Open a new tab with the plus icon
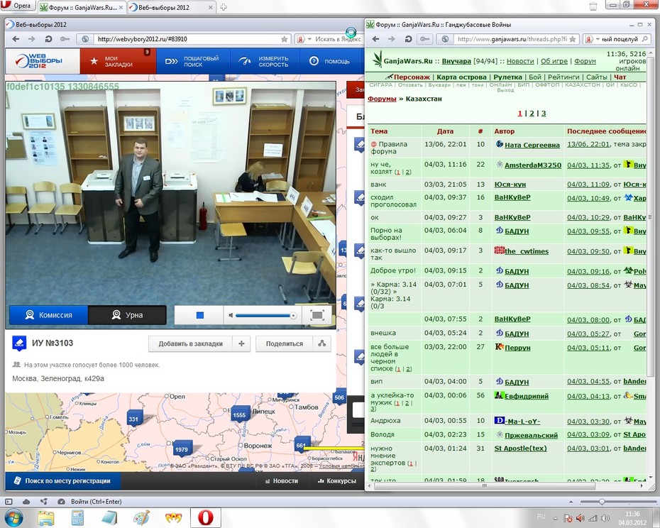 point(224,7)
